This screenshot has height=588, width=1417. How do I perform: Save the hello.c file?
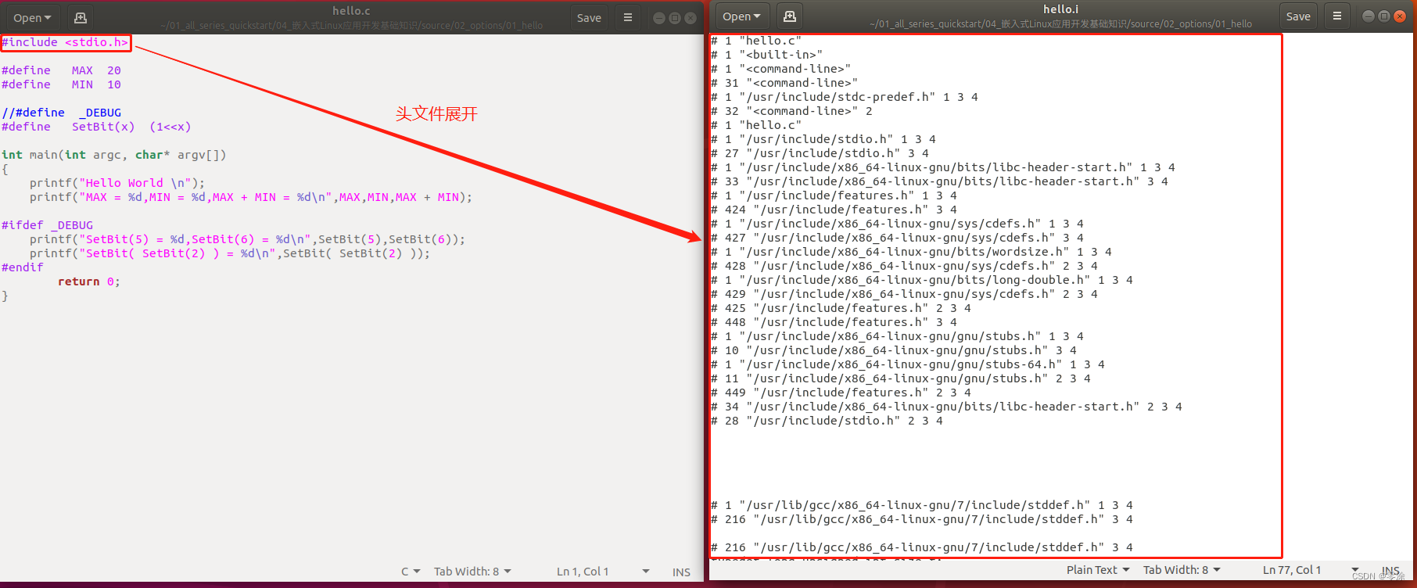pos(589,18)
